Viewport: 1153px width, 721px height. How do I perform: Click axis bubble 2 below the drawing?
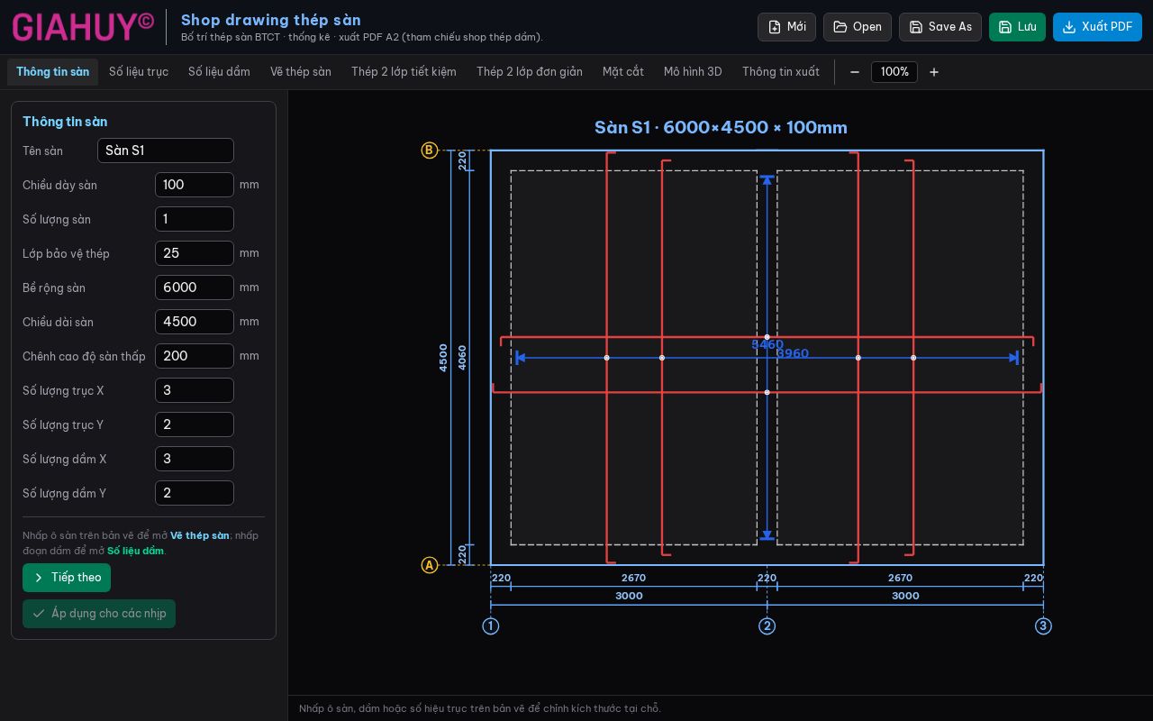pyautogui.click(x=767, y=626)
